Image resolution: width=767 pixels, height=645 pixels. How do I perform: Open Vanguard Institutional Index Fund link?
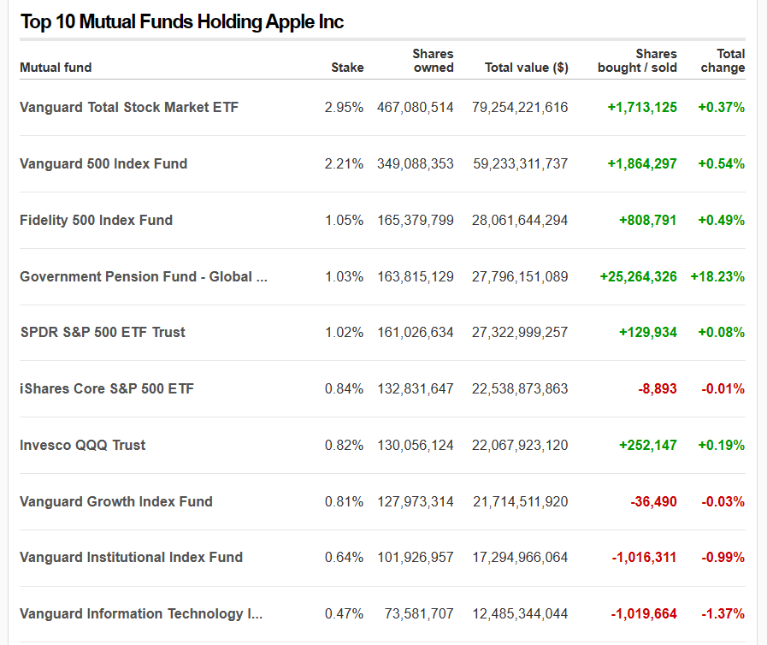(131, 558)
